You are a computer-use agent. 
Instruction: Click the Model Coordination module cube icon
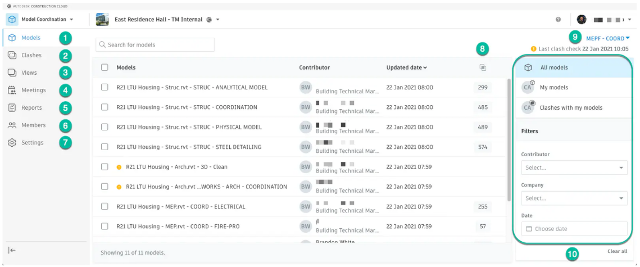click(x=12, y=19)
